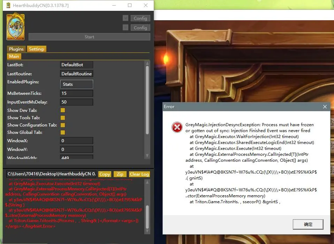Copy the log with Copy button
Viewport: 334px width, 244px height.
105,174
